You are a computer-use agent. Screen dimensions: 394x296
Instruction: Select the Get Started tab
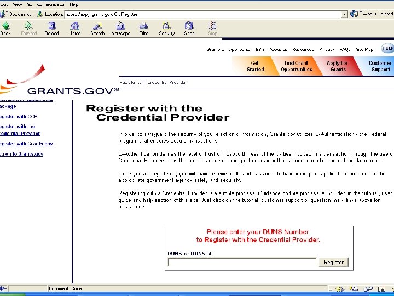(255, 66)
